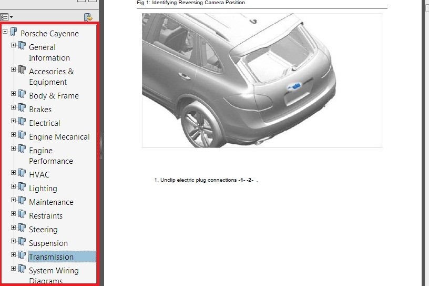Click 'Fig 1: Identifying Reversing Camera Position' caption
Viewport: 429px width, 286px height.
191,3
